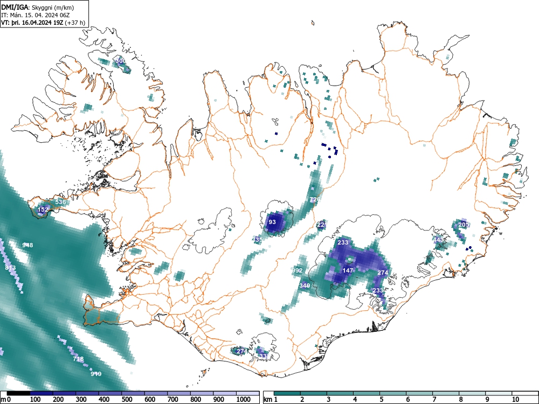Select the IT Mán. 15. 04. 2024 06Z line
This screenshot has width=539, height=404.
[36, 15]
